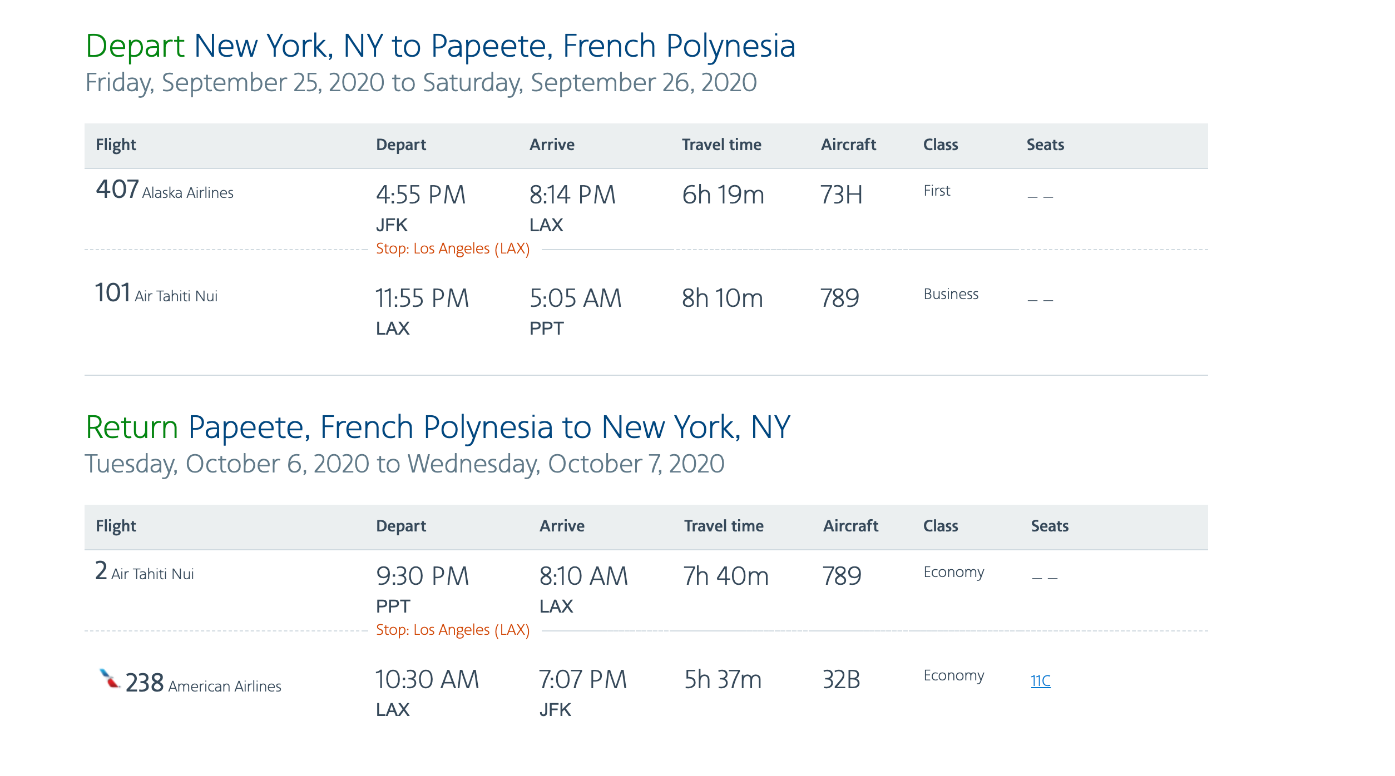This screenshot has height=776, width=1395.
Task: Click the 73H aircraft code
Action: coord(841,195)
